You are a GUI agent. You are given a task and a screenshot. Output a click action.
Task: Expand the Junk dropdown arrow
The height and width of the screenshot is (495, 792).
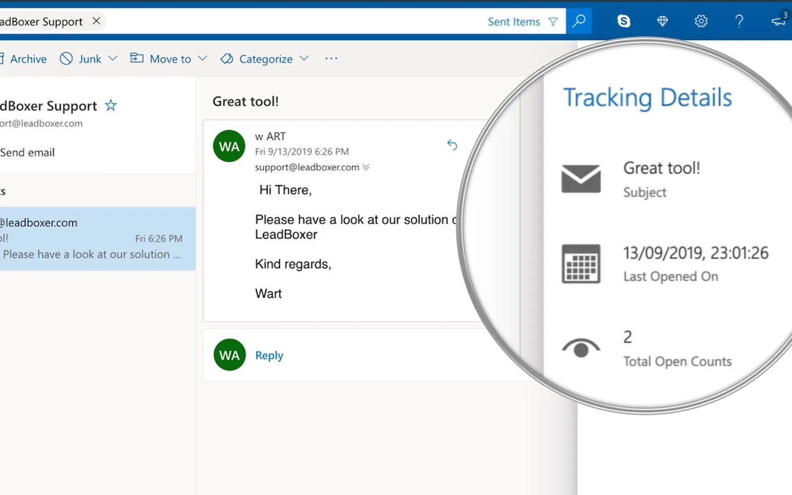pos(113,58)
